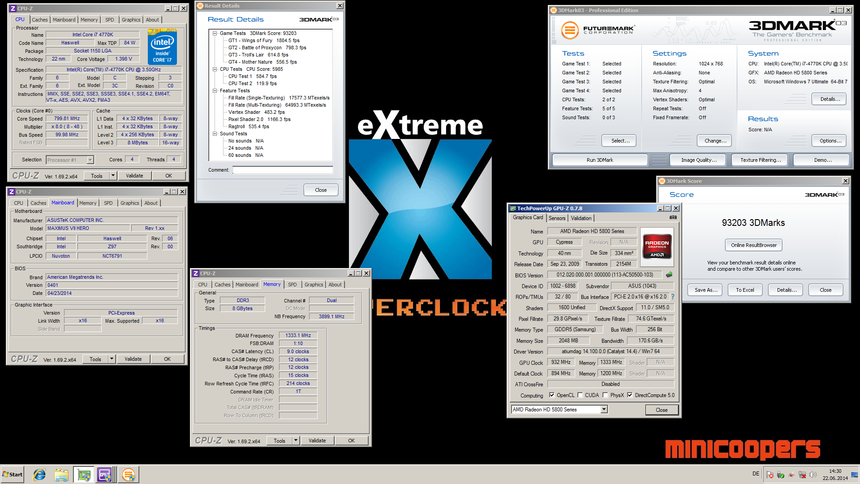860x484 pixels.
Task: Toggle the OpenCL checkbox in GPU-Z
Action: point(552,395)
